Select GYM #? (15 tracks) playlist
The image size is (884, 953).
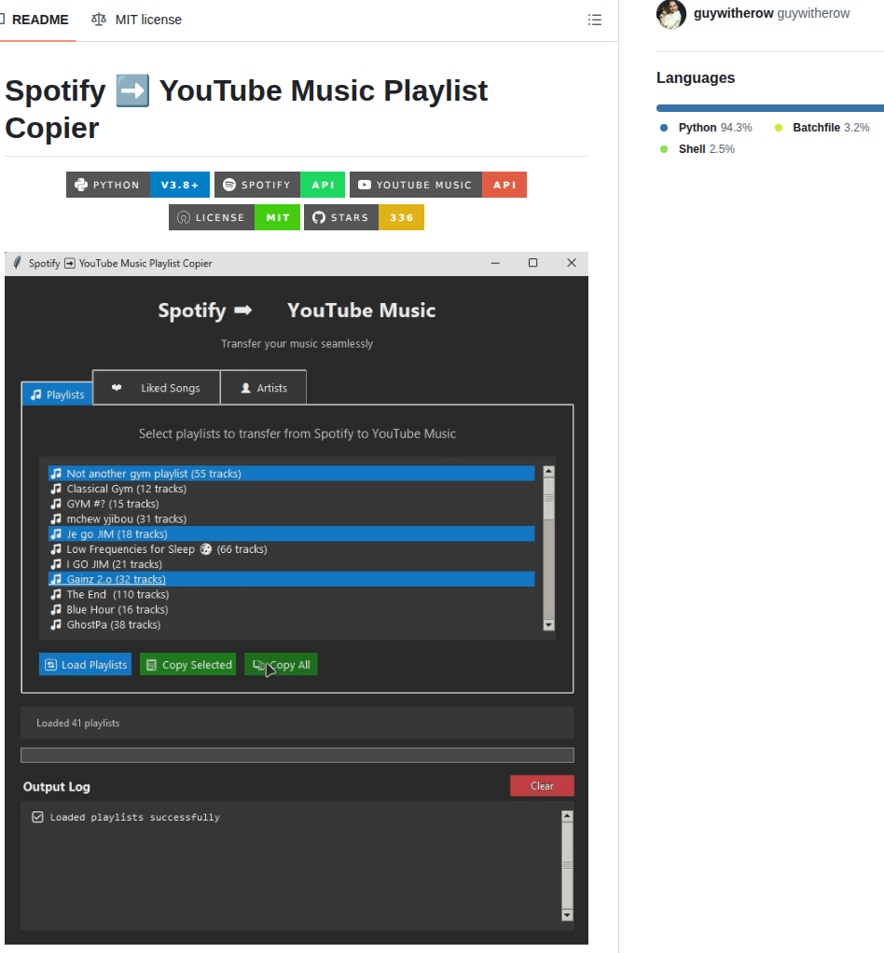(291, 504)
